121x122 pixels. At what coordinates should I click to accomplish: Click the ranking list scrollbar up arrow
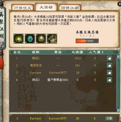[118, 56]
